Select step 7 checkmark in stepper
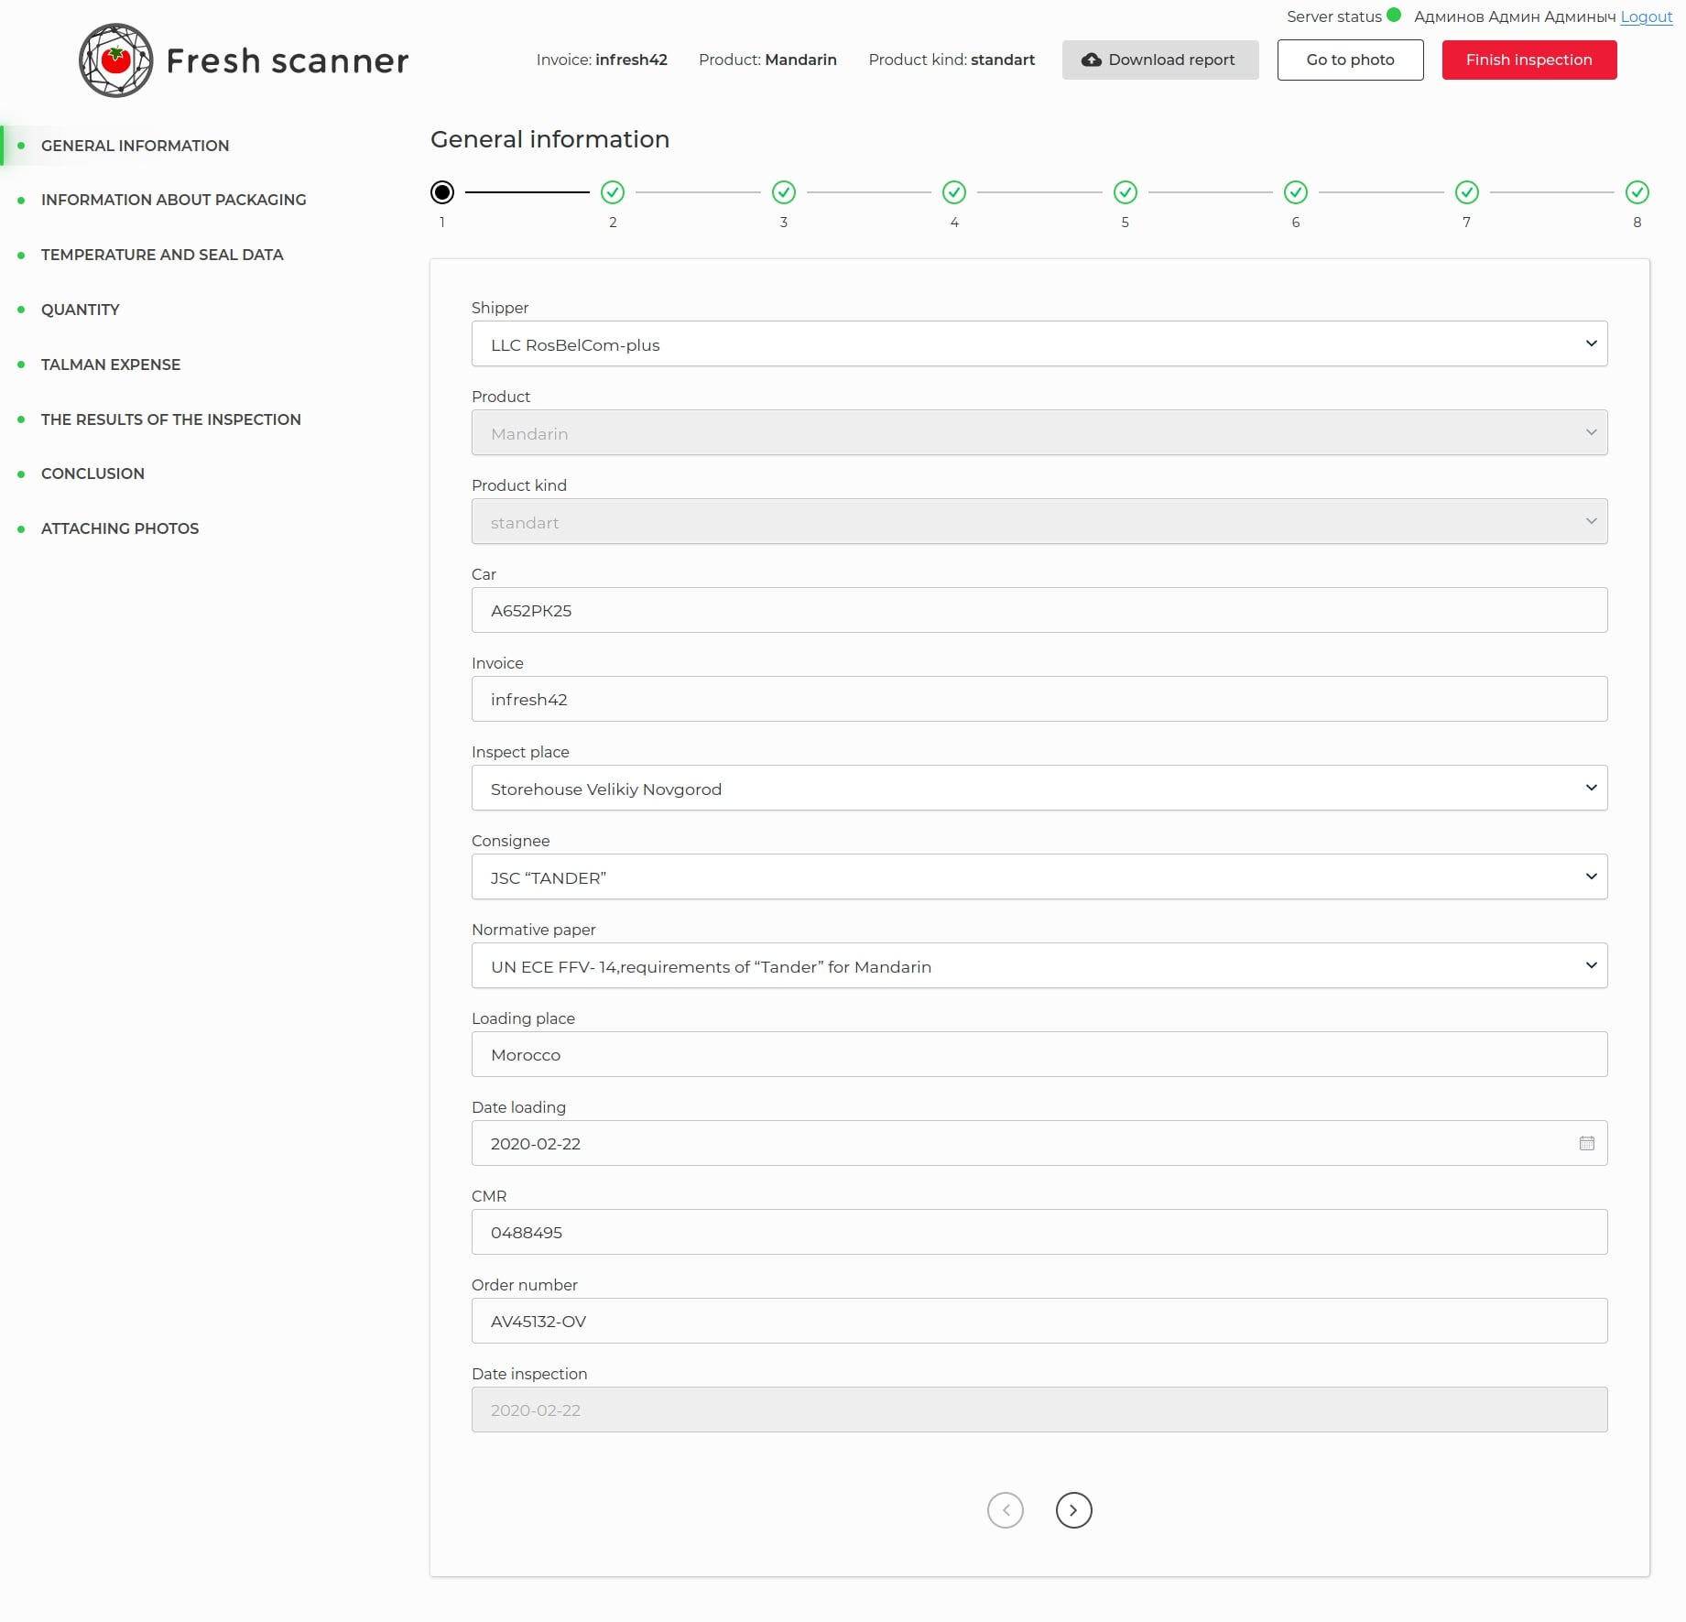The width and height of the screenshot is (1686, 1622). (x=1466, y=192)
